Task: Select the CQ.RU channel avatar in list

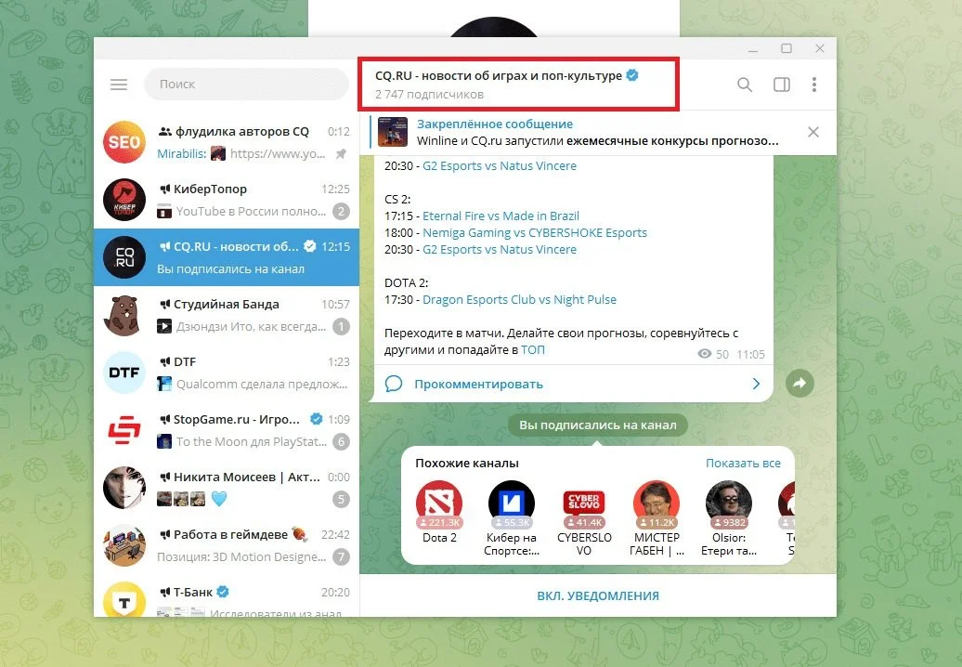Action: point(123,257)
